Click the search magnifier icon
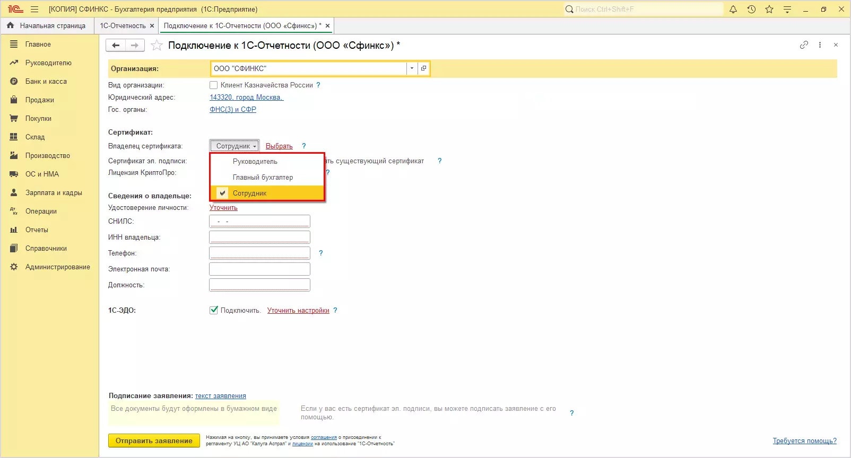This screenshot has width=851, height=458. tap(569, 9)
